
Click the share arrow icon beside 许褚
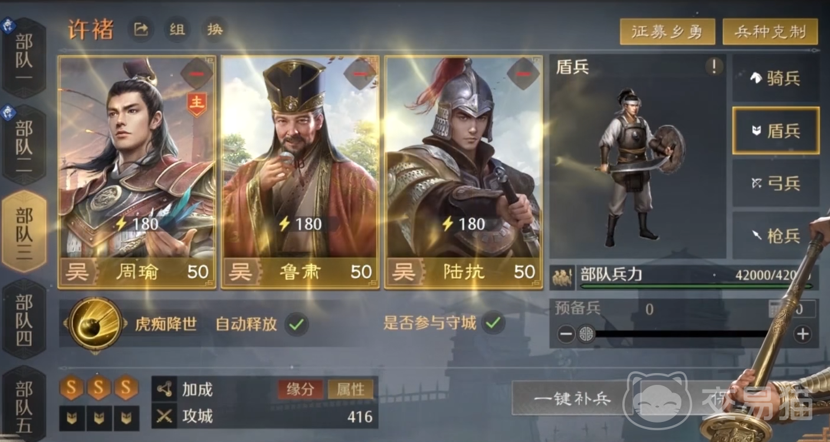(141, 29)
